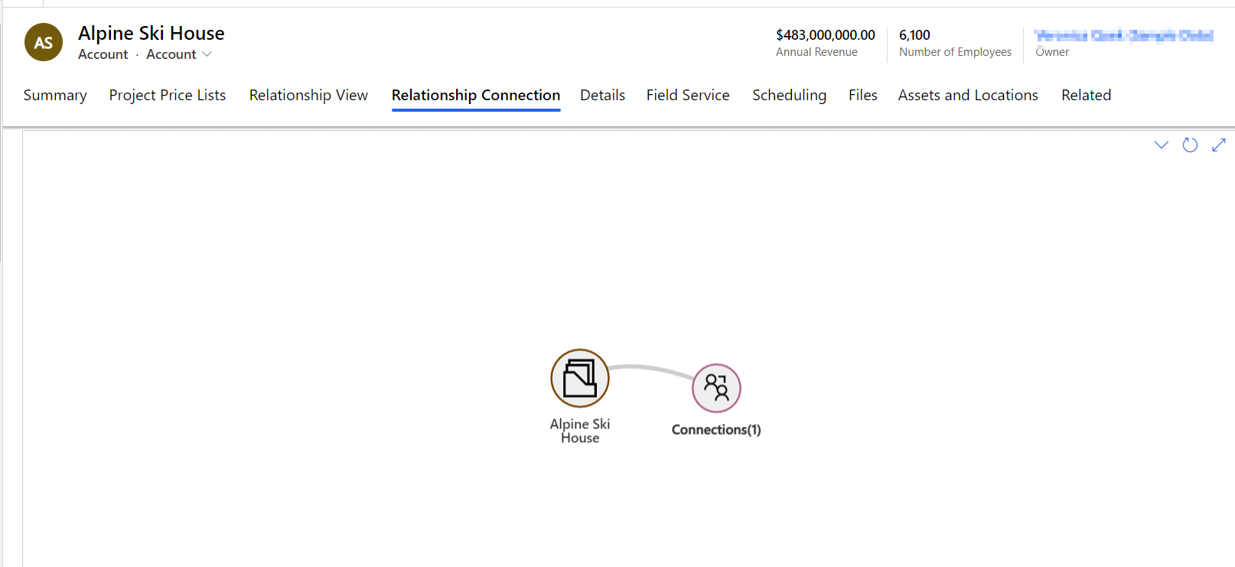The height and width of the screenshot is (567, 1235).
Task: Click the Alpine Ski House title
Action: (152, 33)
